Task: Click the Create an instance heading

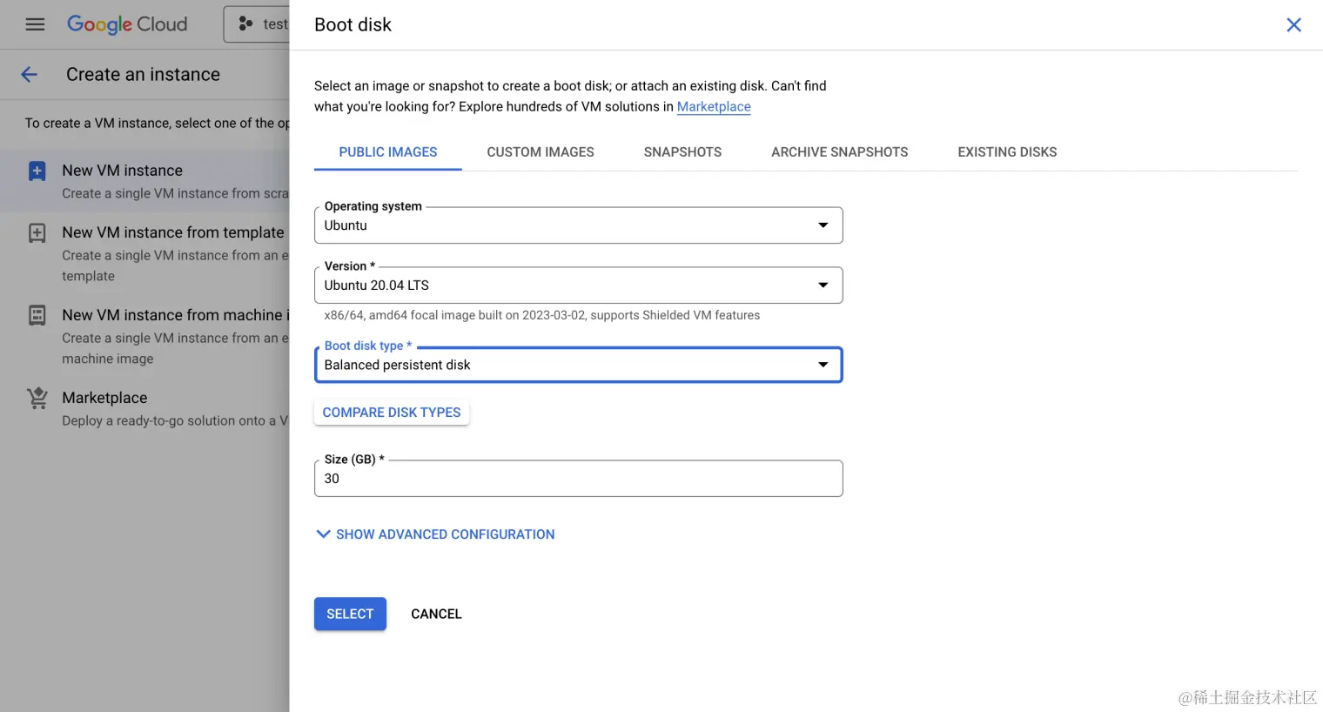Action: click(x=143, y=75)
